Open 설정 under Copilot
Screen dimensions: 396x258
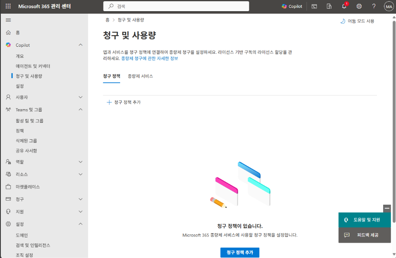tap(20, 86)
